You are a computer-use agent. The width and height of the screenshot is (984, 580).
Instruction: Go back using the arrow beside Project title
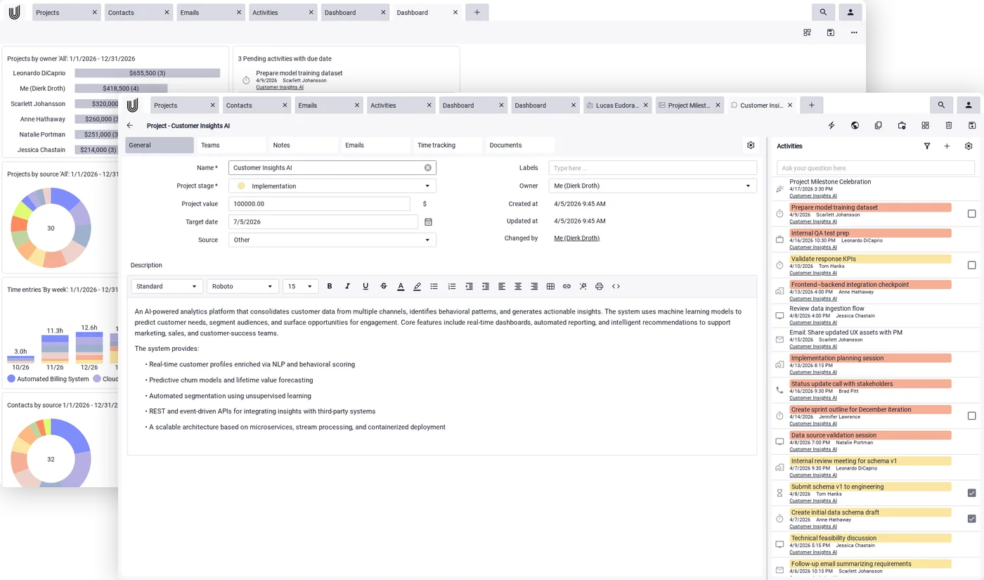[x=130, y=125]
